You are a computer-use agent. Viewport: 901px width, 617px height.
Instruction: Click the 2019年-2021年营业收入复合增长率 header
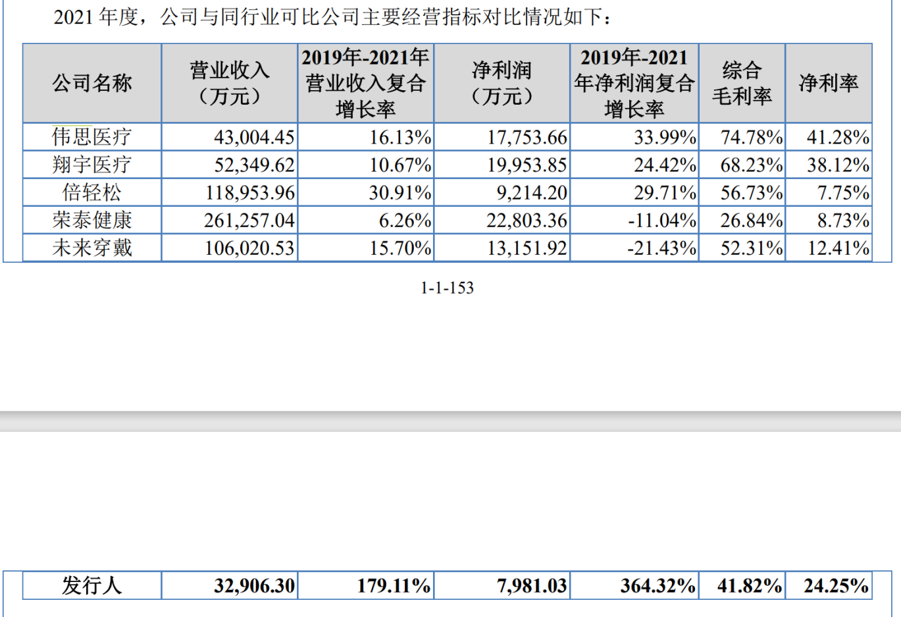(x=366, y=83)
